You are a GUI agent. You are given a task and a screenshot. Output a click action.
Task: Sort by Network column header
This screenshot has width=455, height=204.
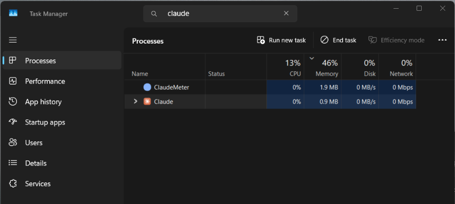pyautogui.click(x=397, y=67)
